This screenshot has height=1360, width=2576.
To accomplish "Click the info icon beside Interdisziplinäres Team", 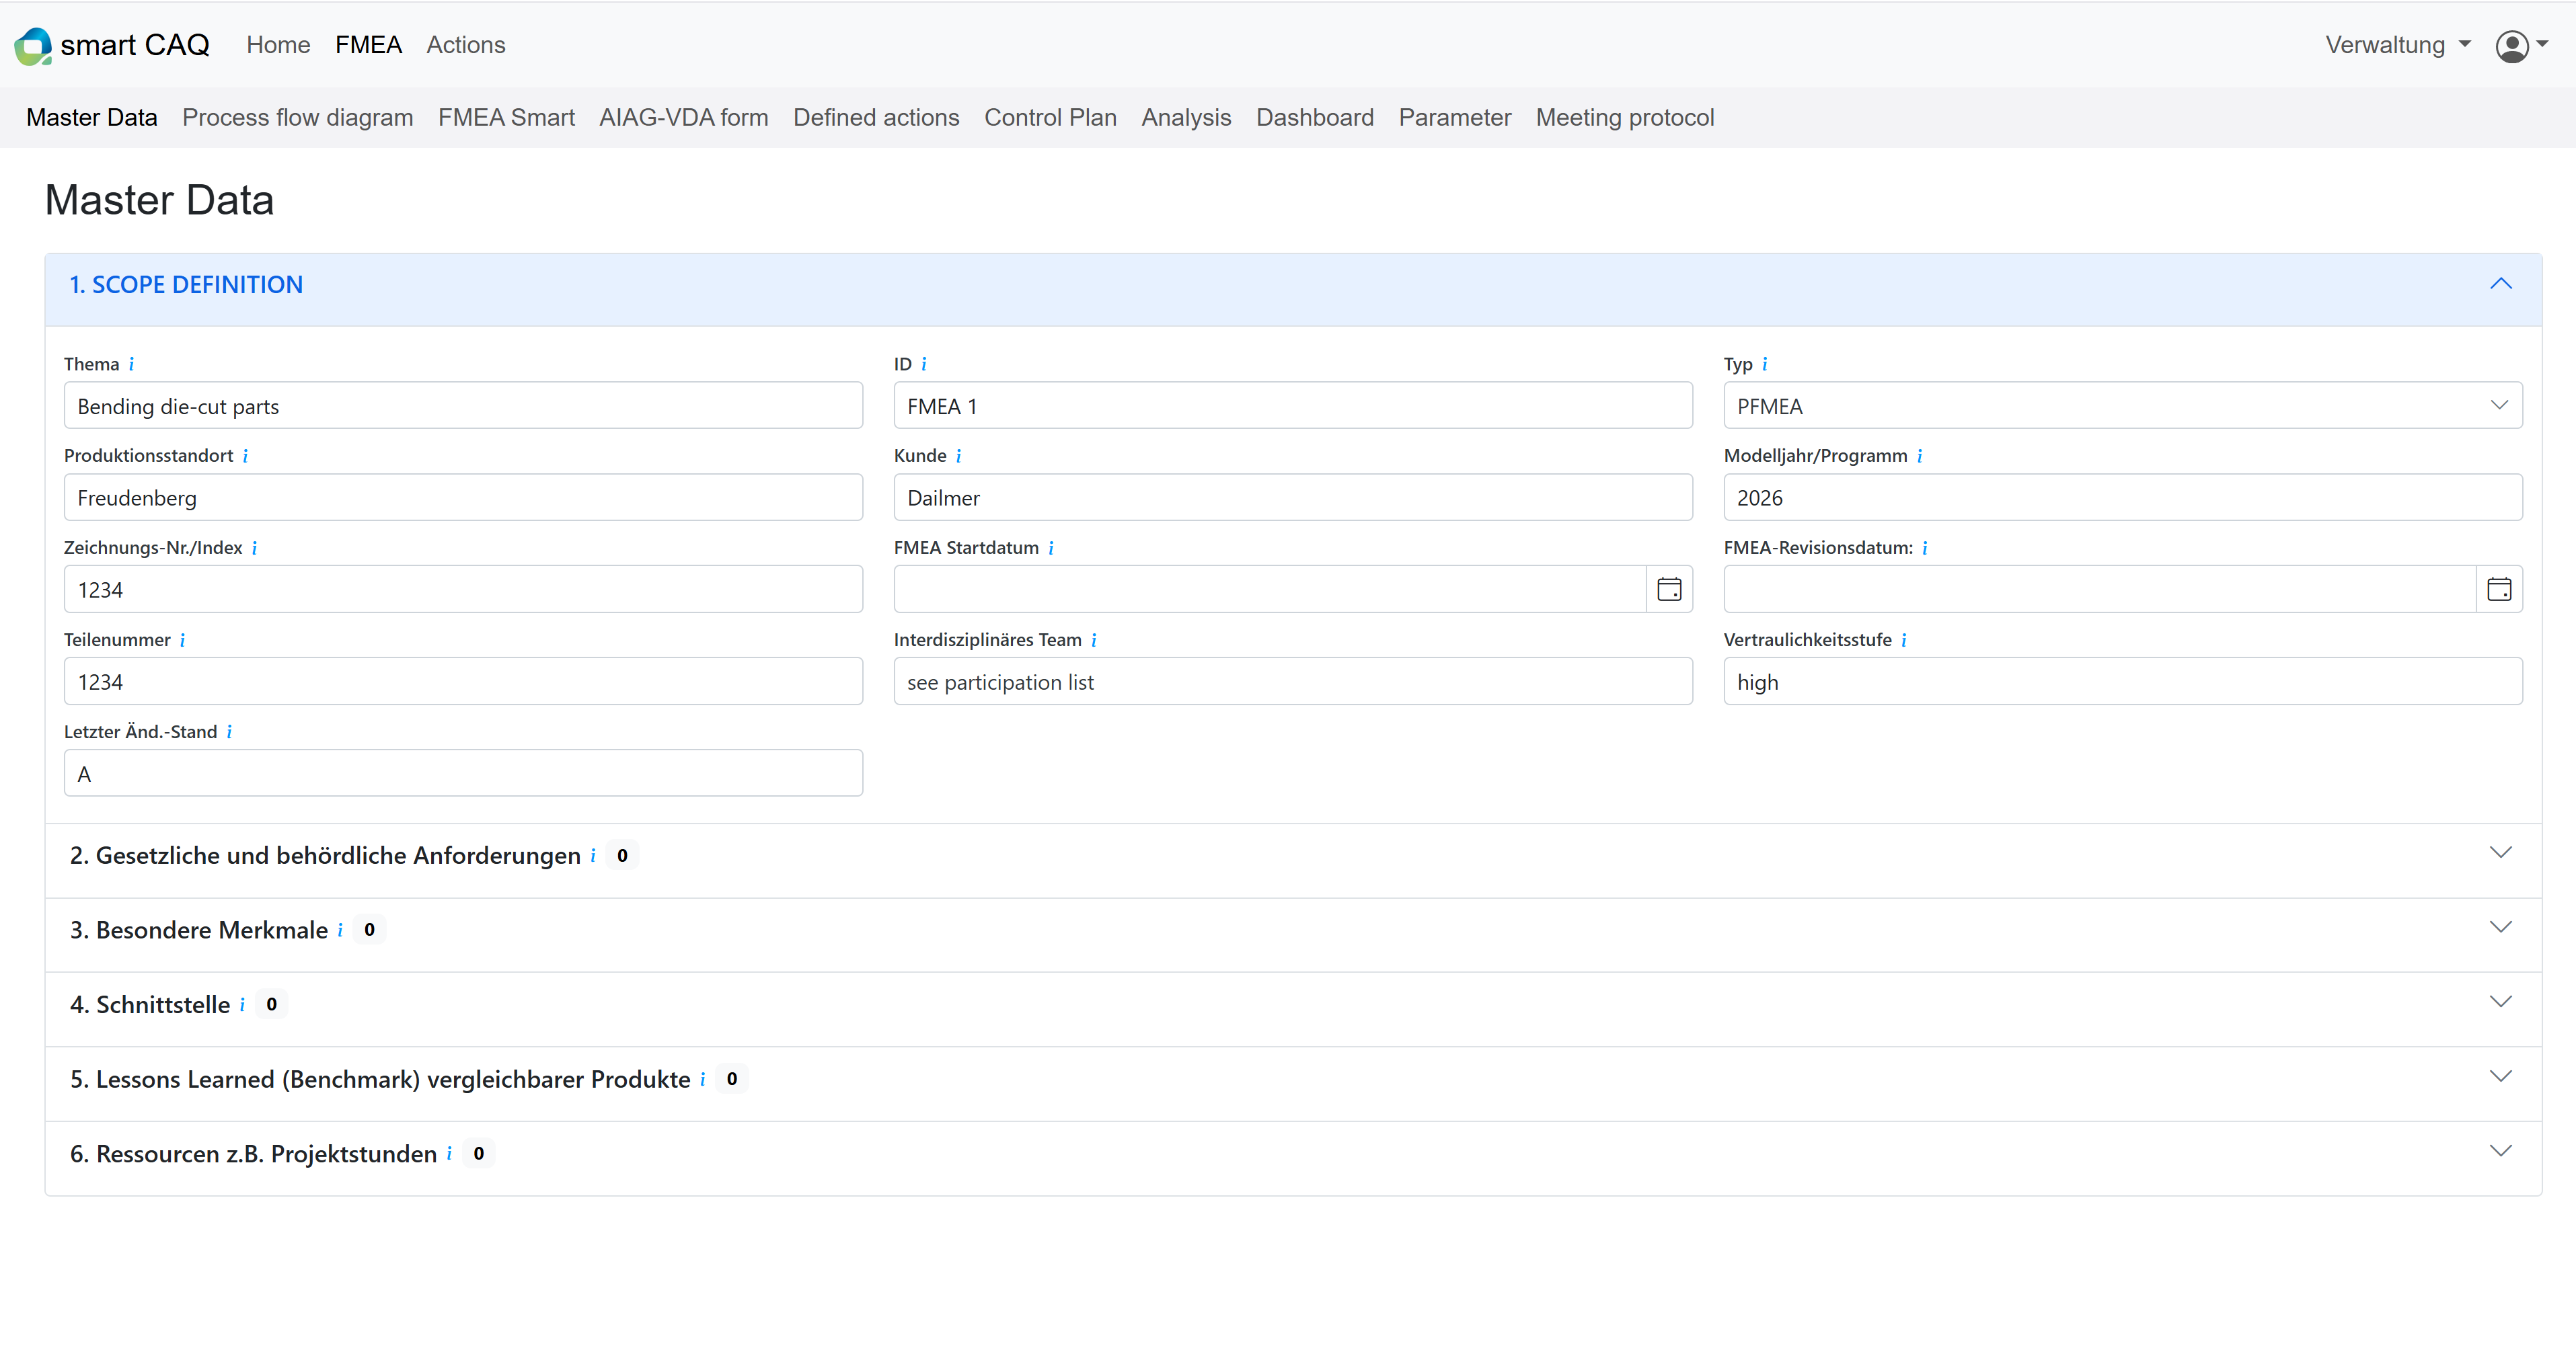I will pos(1094,639).
